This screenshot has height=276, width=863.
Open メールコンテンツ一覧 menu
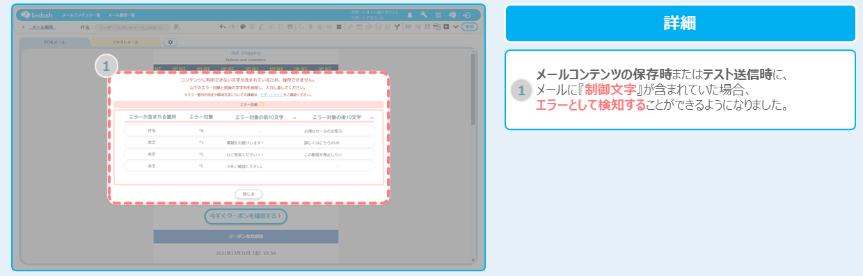[x=81, y=15]
